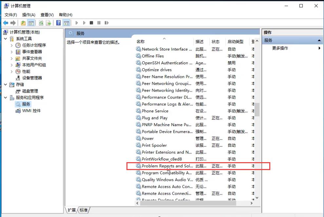Select Program Compatibility A... service row
Viewport: 324px width, 217px height.
[195, 173]
